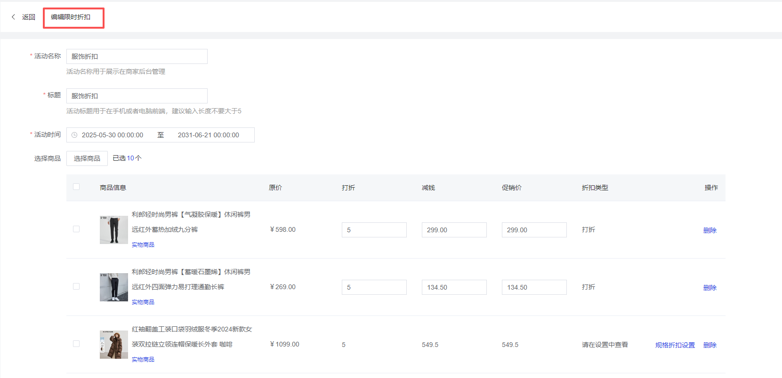Screen dimensions: 782x378
Task: Open the black pants ¥598 product thumbnail
Action: click(x=113, y=230)
